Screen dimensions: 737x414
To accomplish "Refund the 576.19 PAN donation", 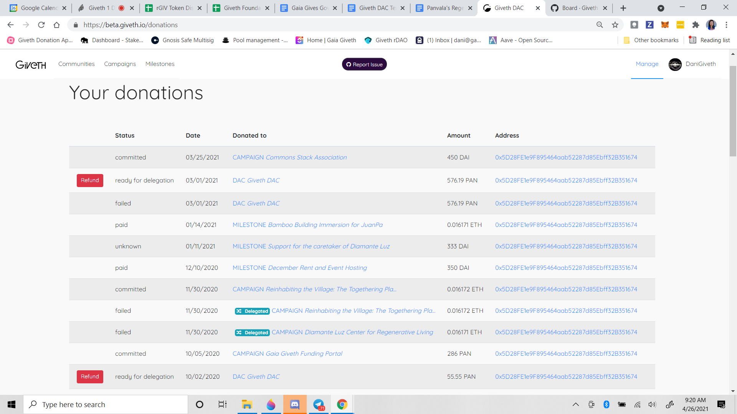I will tap(90, 180).
